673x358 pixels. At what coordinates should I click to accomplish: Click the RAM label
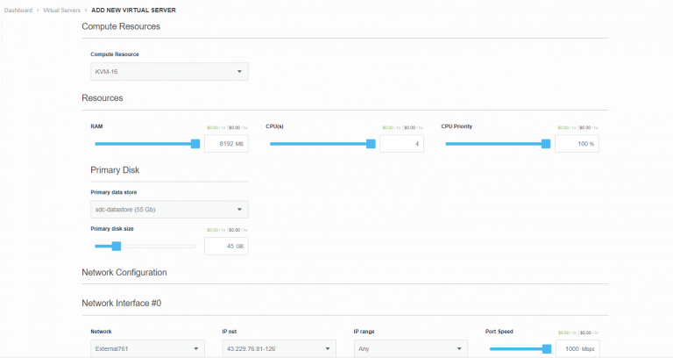click(96, 126)
